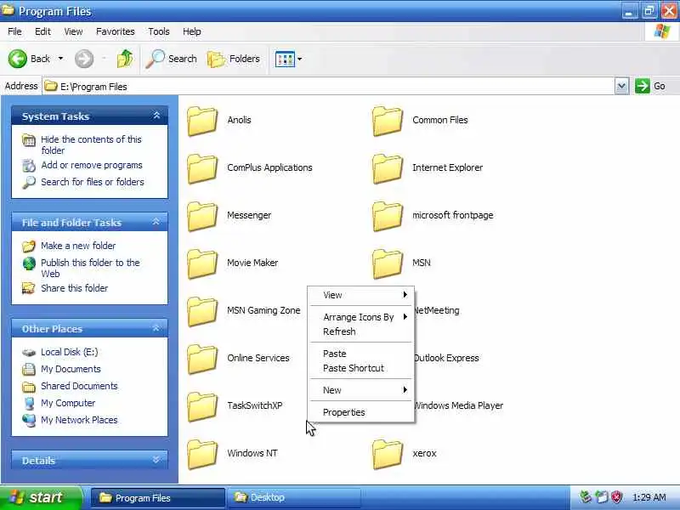Select the MSN folder icon
Viewport: 680px width, 510px height.
[x=388, y=264]
